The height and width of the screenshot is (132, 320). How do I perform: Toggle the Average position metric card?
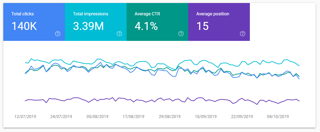(219, 22)
